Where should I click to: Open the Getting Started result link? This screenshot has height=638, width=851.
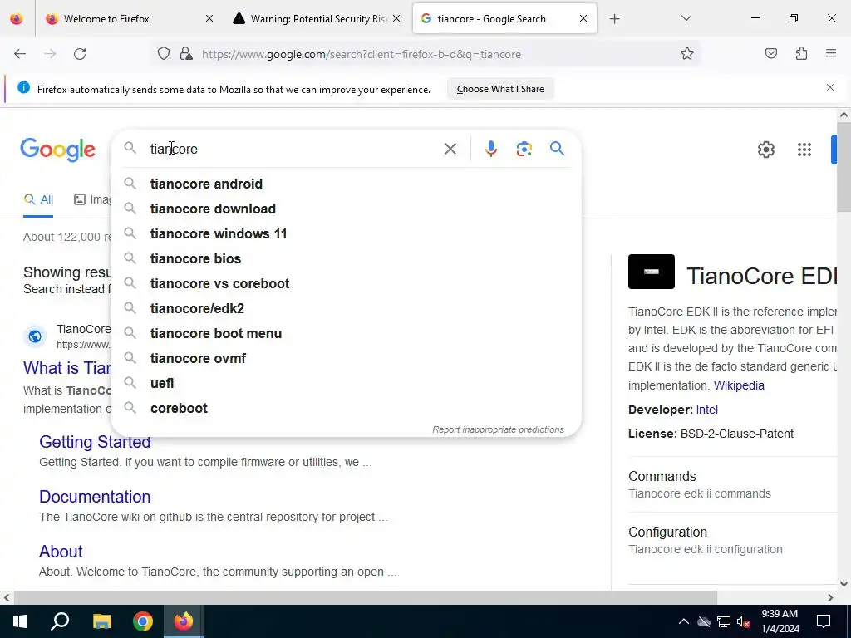95,442
